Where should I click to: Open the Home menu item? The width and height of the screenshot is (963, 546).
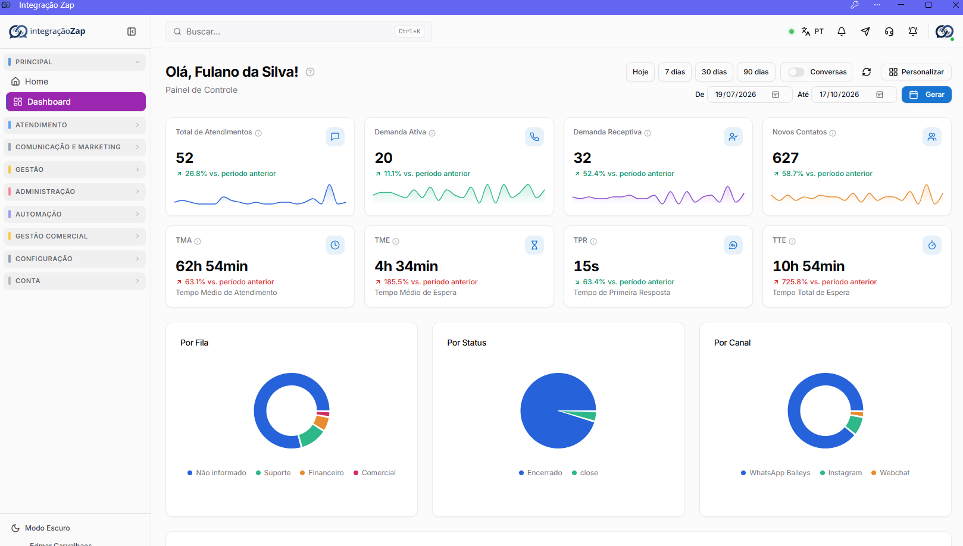coord(76,81)
